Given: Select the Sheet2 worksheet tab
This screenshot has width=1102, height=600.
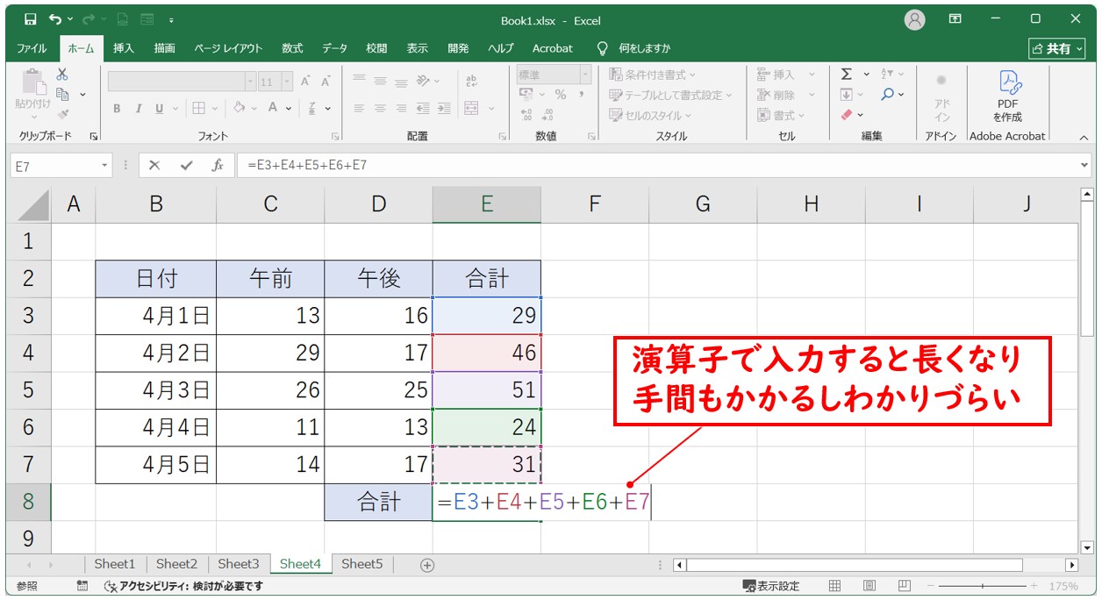Looking at the screenshot, I should 175,564.
